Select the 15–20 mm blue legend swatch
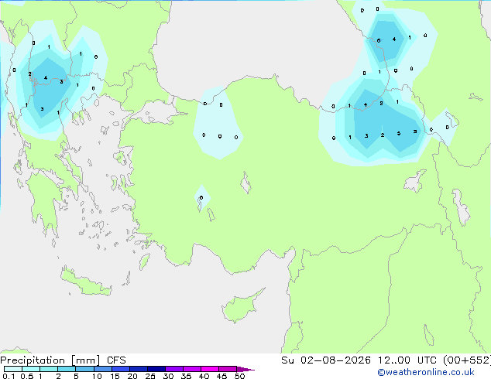Screen dimensions: 491x379 tap(121, 369)
